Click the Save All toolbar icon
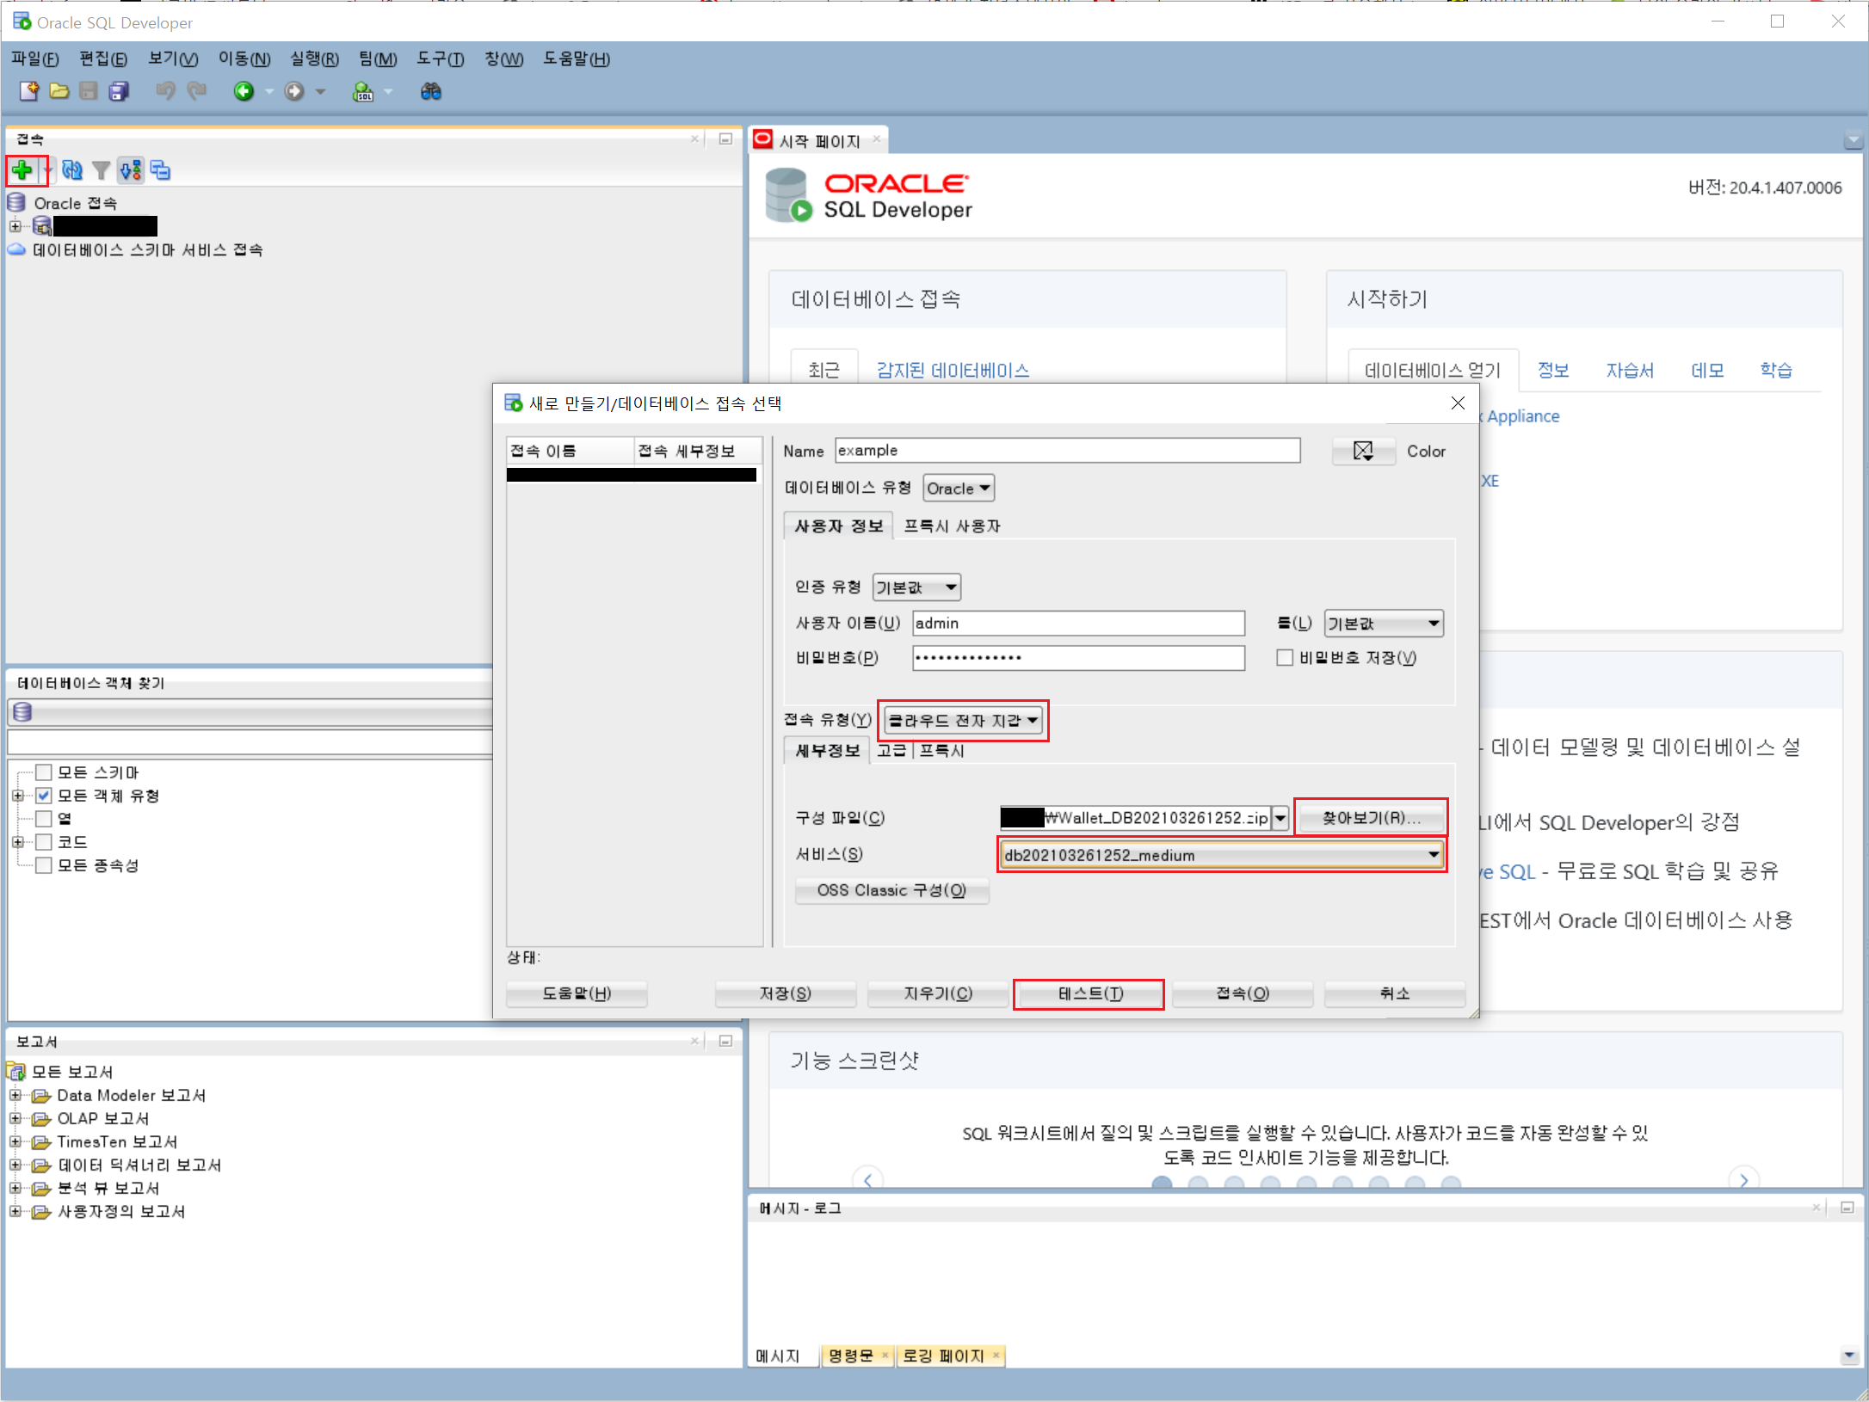1869x1402 pixels. click(x=119, y=91)
